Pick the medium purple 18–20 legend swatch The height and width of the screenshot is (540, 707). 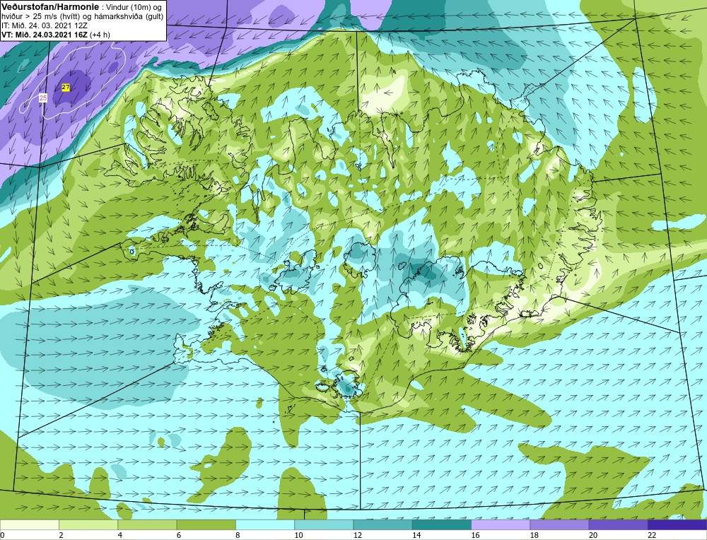pyautogui.click(x=559, y=524)
